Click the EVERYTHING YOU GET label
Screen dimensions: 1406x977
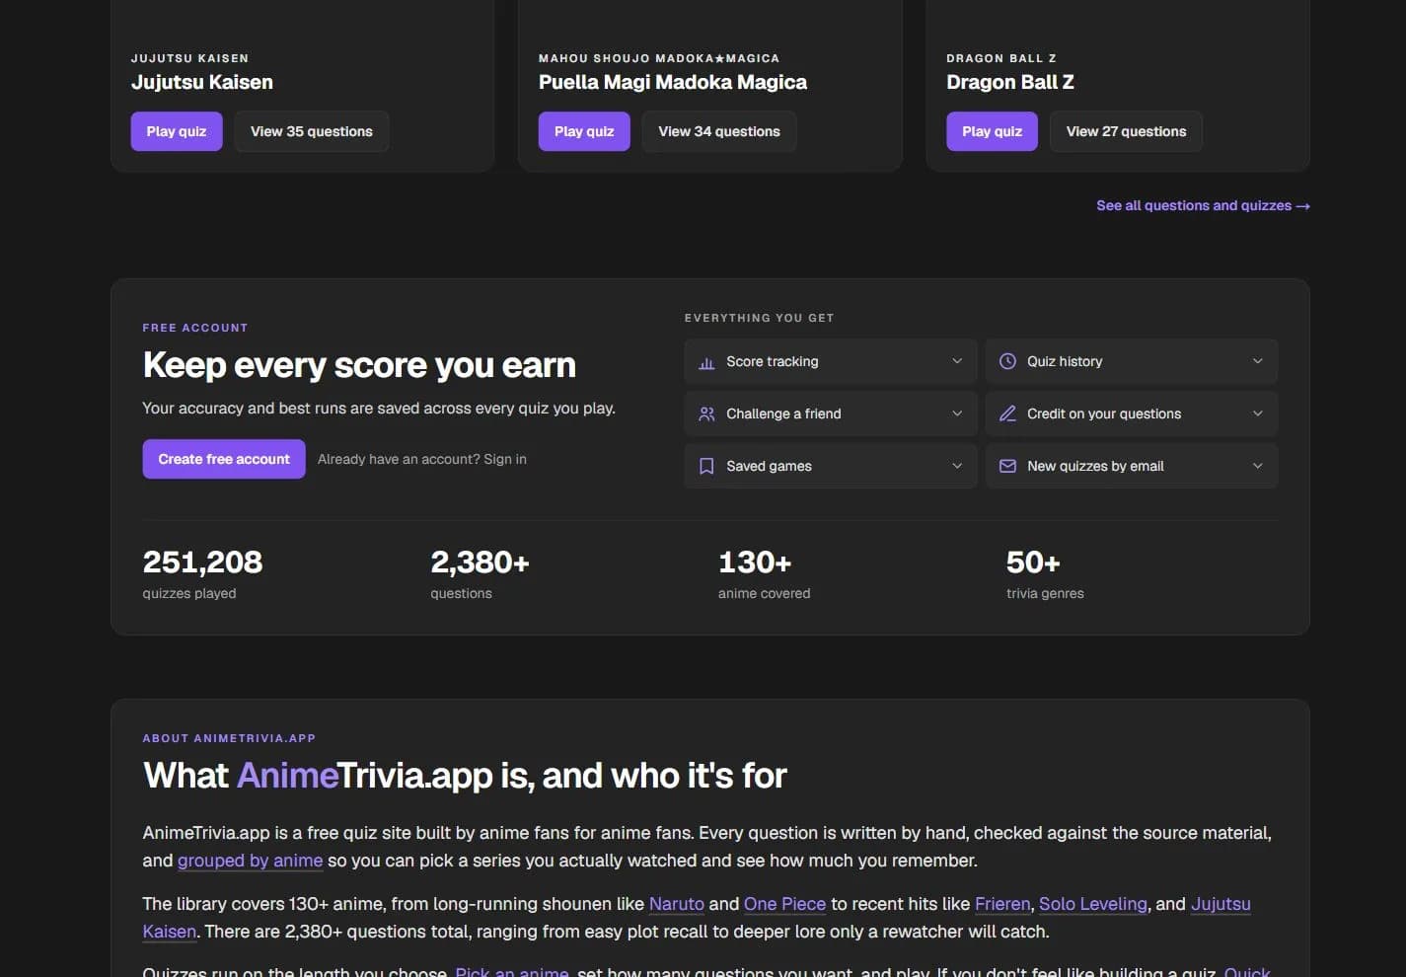click(x=760, y=318)
